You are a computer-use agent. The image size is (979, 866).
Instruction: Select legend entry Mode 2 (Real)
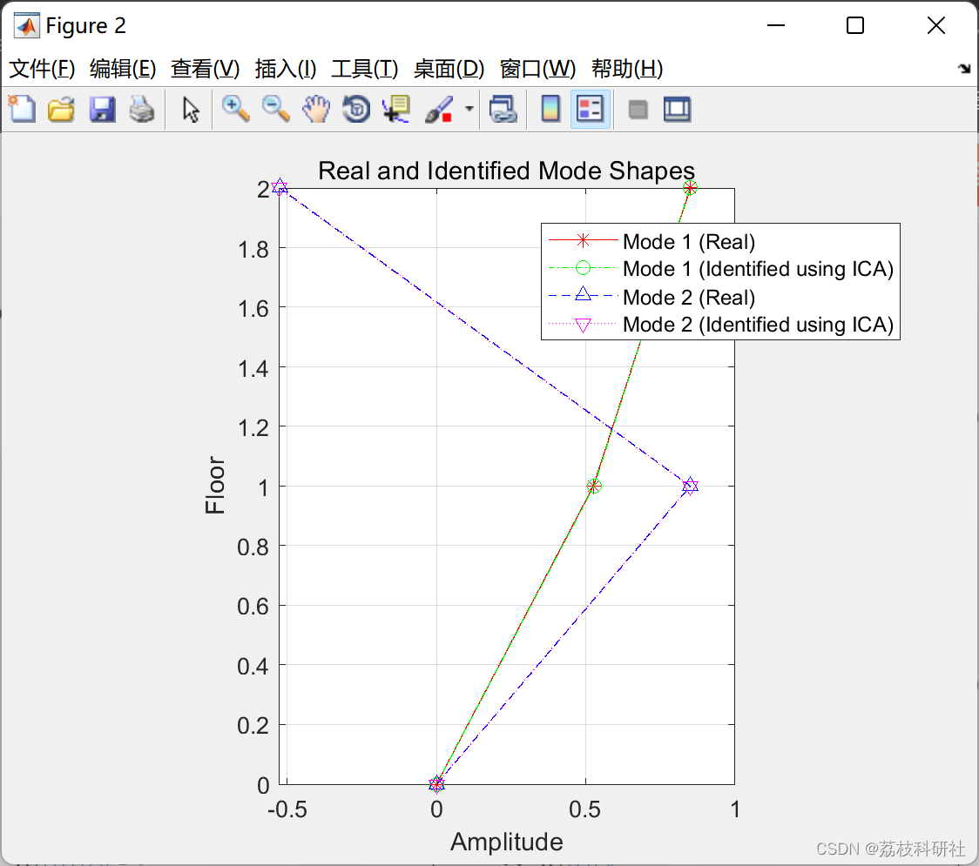(x=689, y=297)
